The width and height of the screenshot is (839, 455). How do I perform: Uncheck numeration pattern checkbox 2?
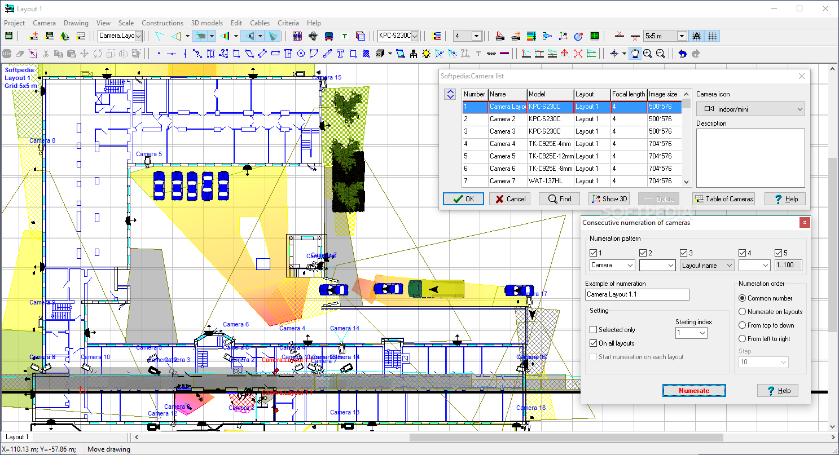[x=643, y=253]
